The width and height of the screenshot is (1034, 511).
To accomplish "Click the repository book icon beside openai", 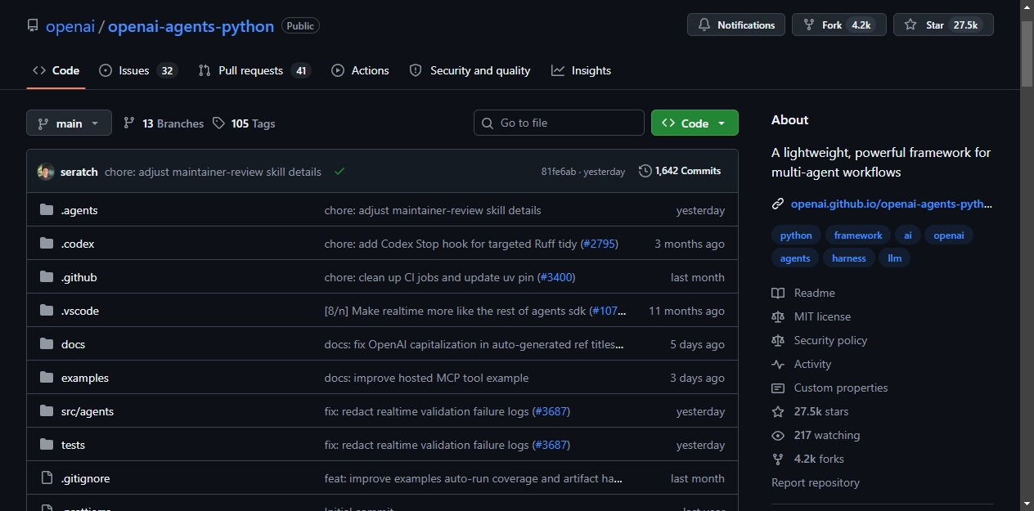I will pos(33,26).
